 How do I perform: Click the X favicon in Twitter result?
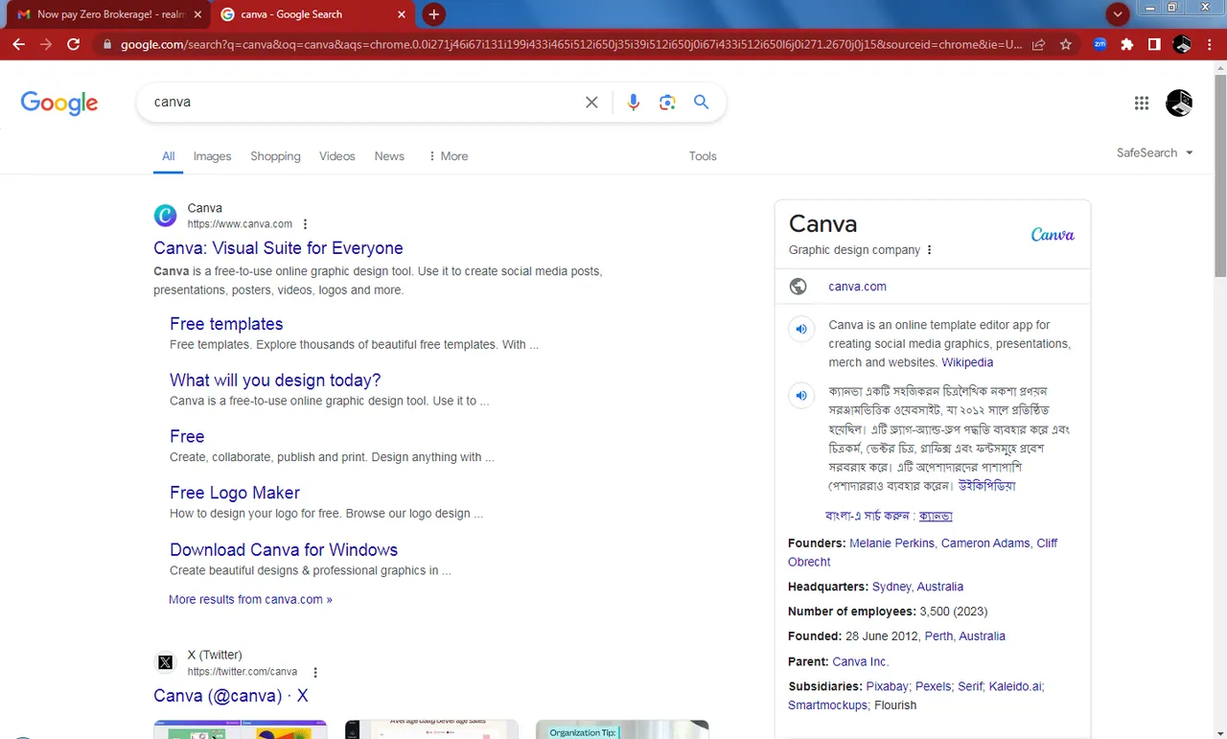(x=165, y=662)
